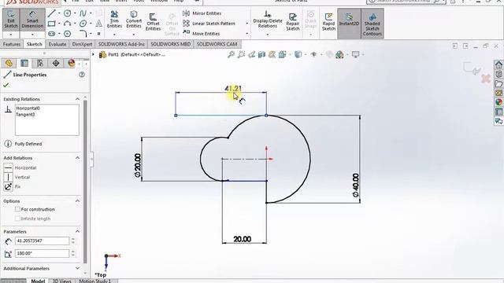The width and height of the screenshot is (504, 283).
Task: Select the Polygon tool
Action: pos(67,33)
